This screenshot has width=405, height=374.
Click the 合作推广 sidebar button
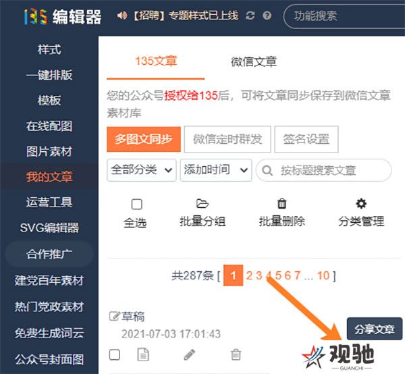tap(49, 254)
